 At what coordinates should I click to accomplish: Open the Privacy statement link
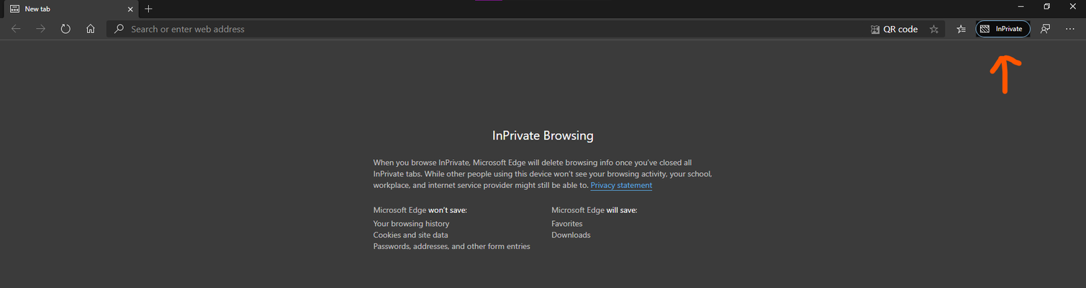tap(621, 186)
